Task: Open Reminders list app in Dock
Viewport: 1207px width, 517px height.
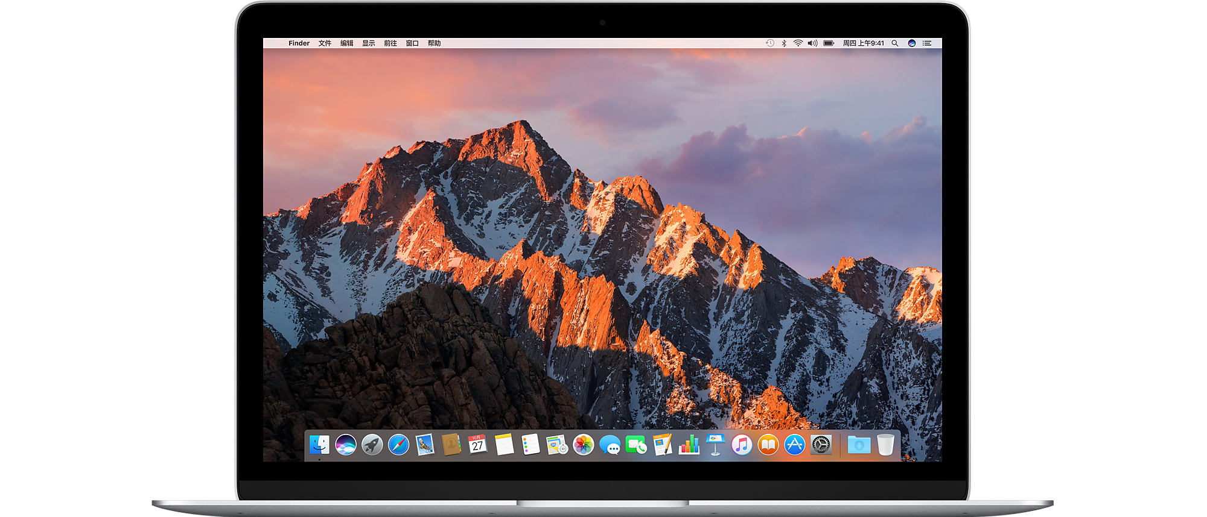Action: point(530,445)
